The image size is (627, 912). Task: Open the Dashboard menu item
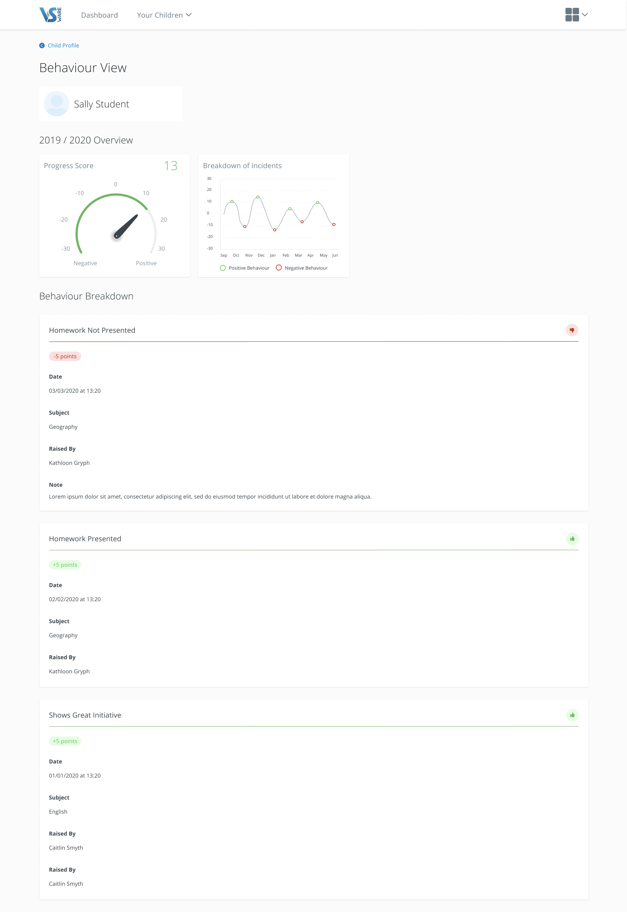[x=100, y=15]
